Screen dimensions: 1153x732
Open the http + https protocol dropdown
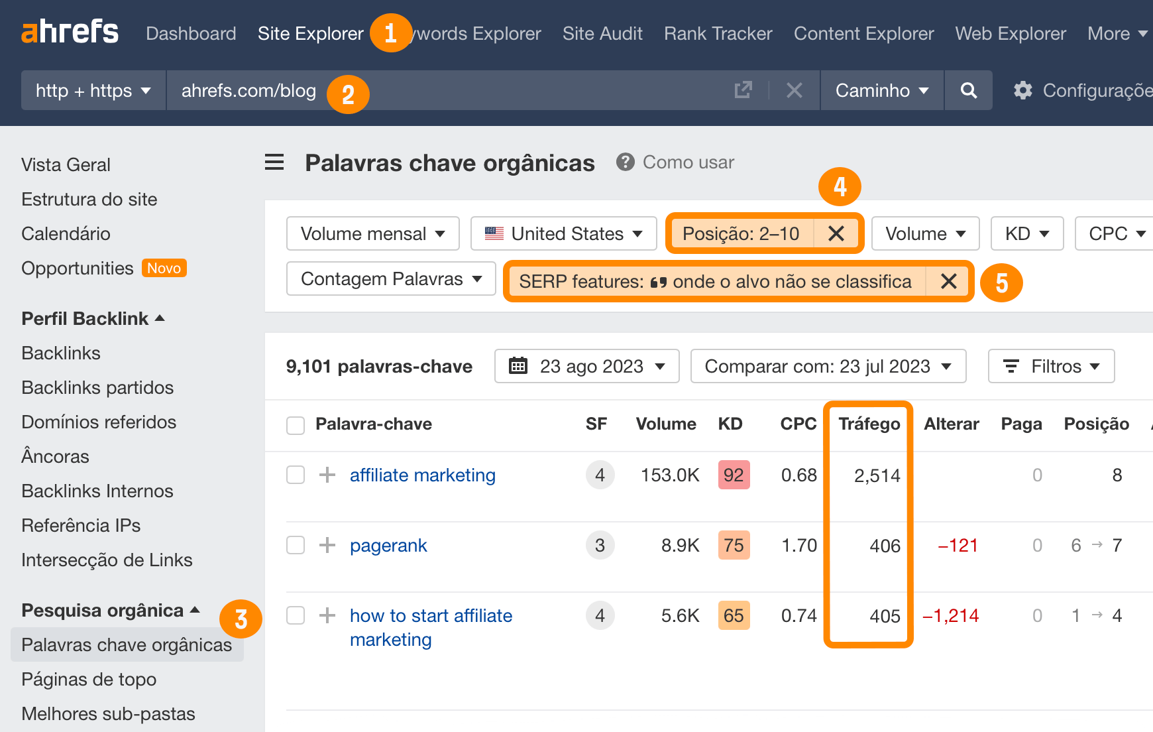[92, 90]
